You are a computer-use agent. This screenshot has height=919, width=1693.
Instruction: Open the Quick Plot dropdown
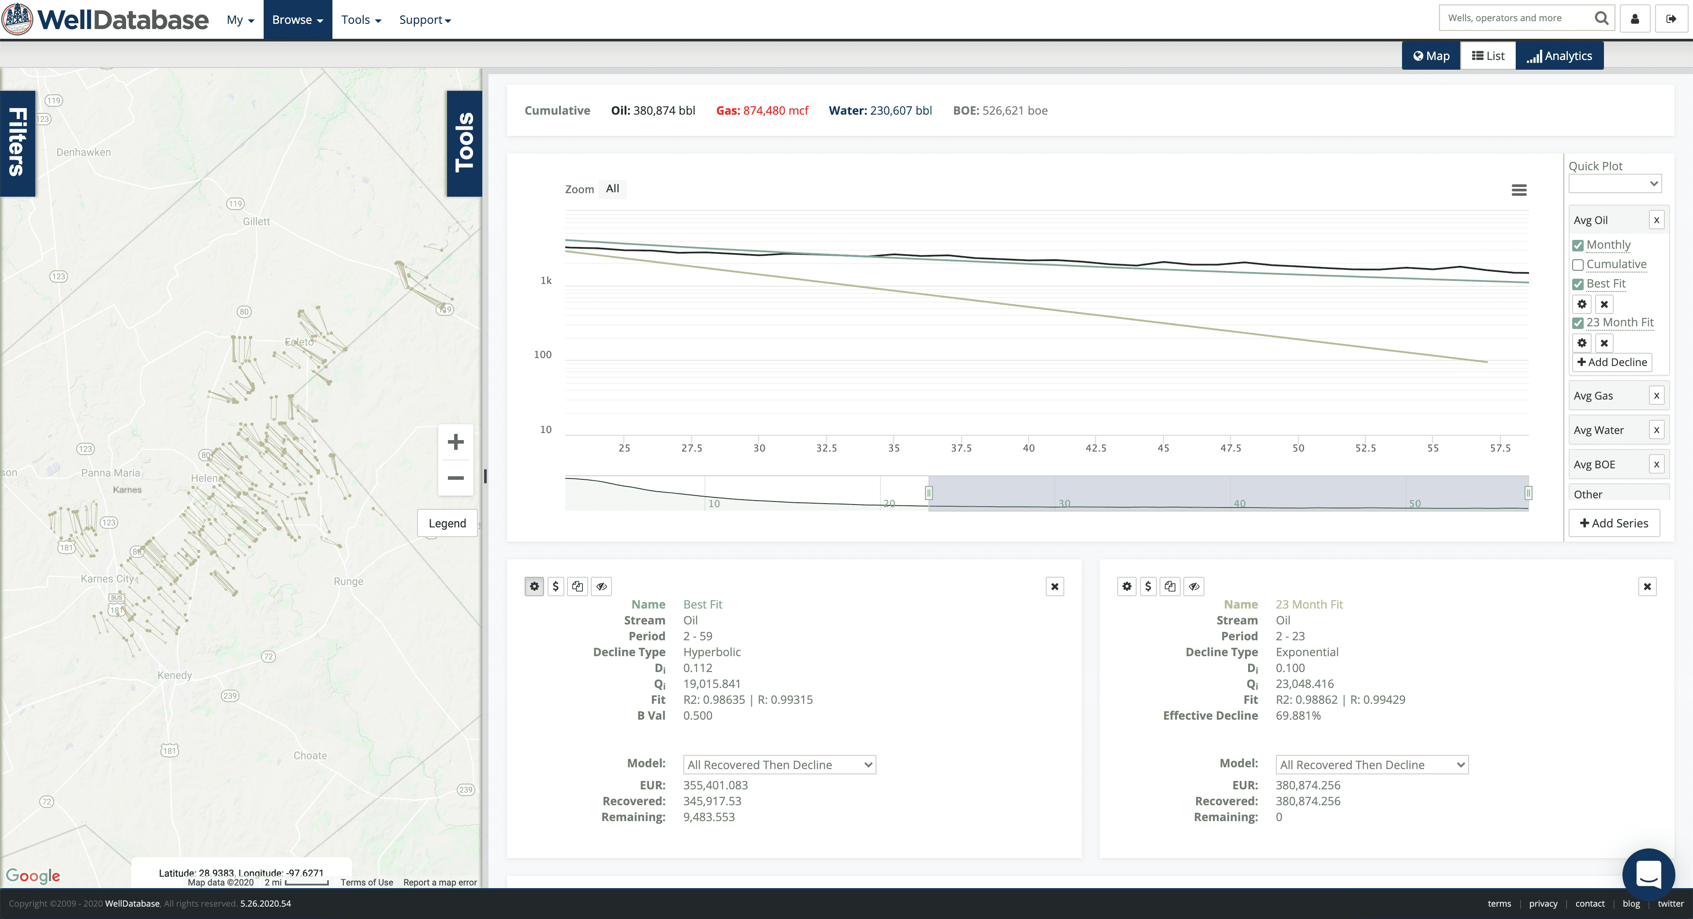pyautogui.click(x=1615, y=184)
